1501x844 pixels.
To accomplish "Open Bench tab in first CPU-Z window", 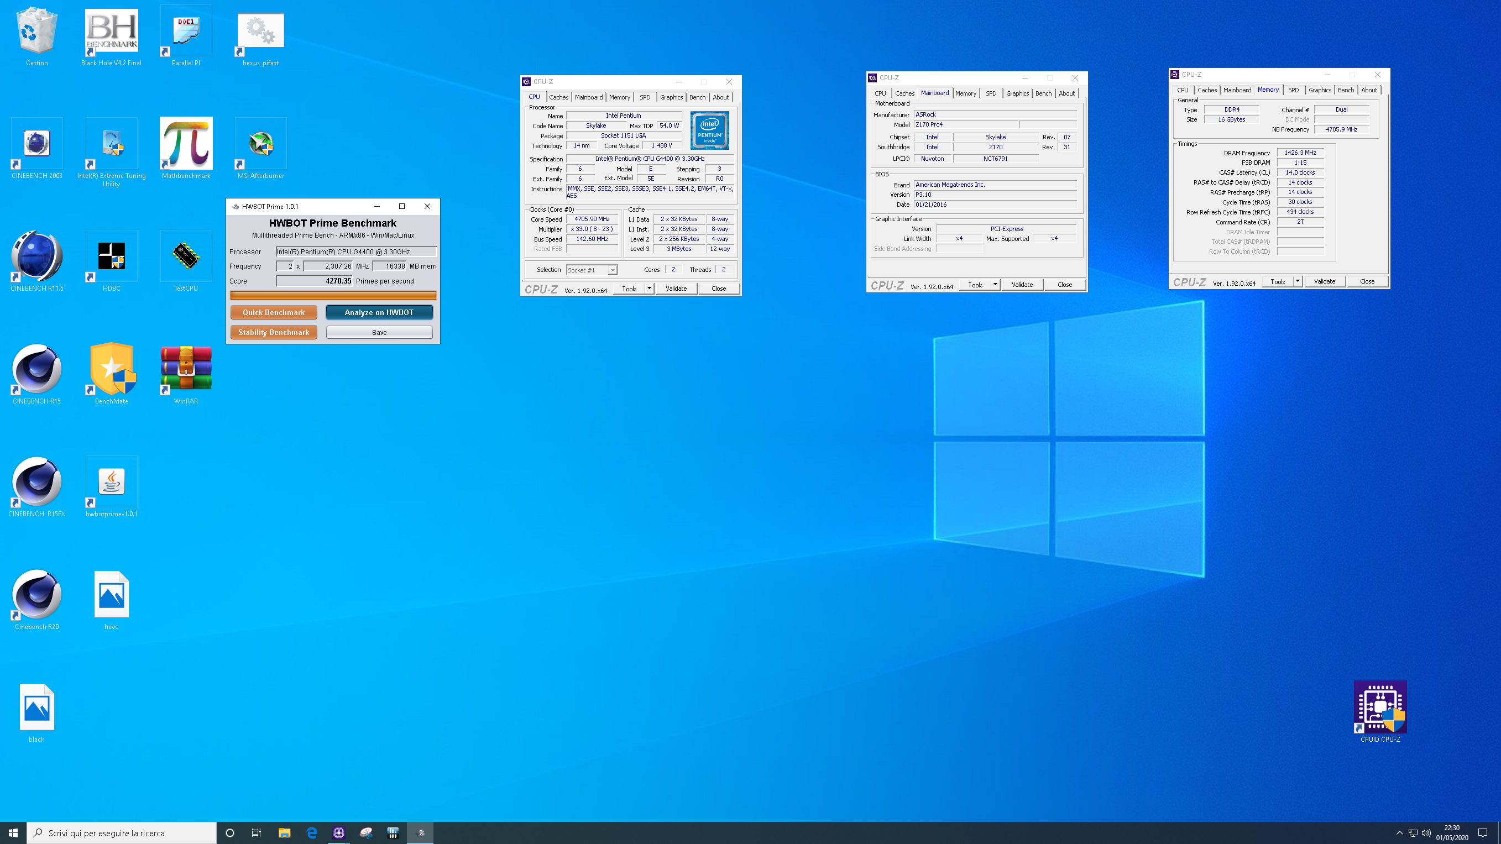I will click(698, 97).
